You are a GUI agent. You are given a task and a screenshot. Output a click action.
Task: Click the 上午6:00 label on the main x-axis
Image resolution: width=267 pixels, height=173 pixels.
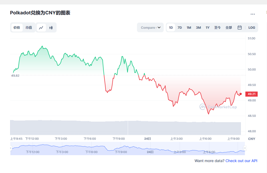(x=205, y=139)
